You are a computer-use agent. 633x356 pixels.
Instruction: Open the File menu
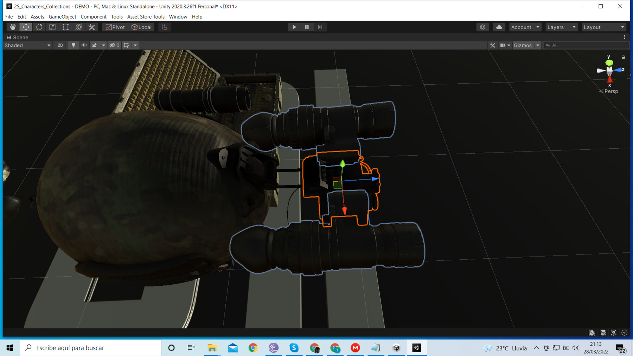tap(9, 17)
